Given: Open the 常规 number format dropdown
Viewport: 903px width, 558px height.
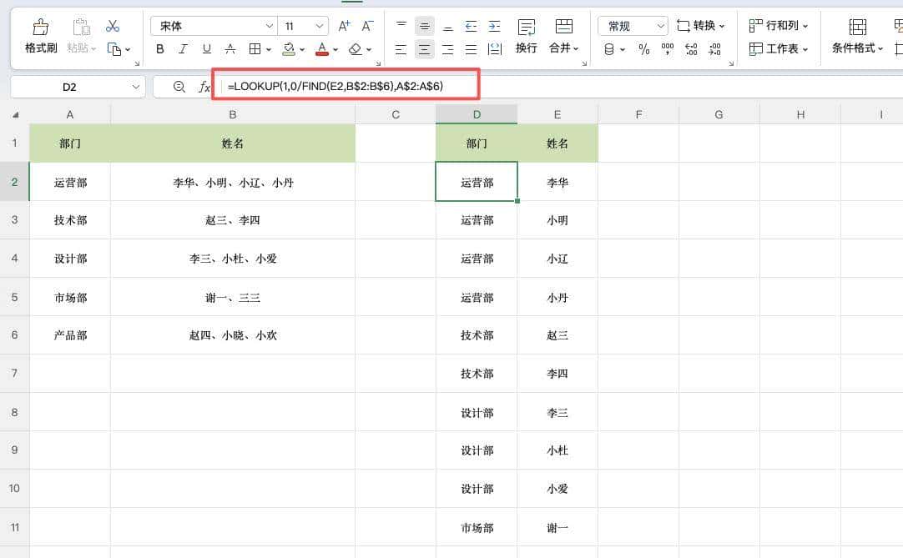Looking at the screenshot, I should (632, 25).
